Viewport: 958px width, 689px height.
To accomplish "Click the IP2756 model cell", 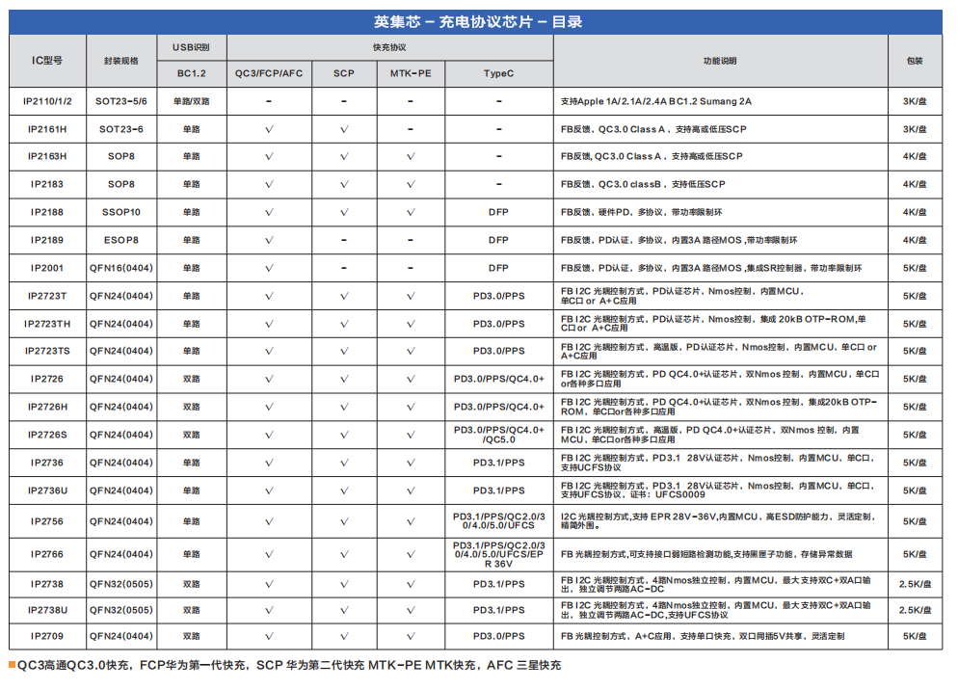I will coord(47,521).
